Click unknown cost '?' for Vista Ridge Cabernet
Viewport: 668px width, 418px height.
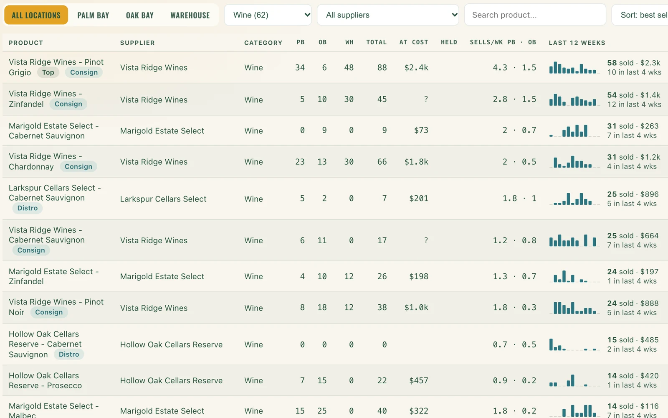[426, 240]
